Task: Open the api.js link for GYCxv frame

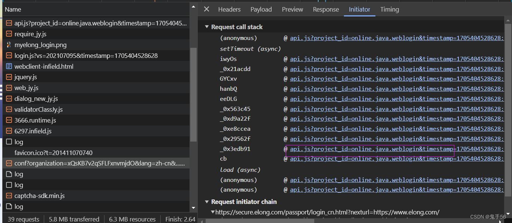Action: coord(397,79)
